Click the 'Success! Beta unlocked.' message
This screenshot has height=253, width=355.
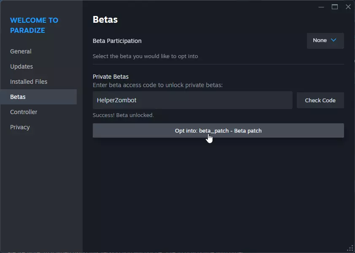pyautogui.click(x=123, y=115)
